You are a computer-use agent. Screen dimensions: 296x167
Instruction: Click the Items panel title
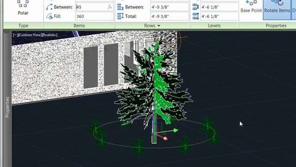pos(79,26)
